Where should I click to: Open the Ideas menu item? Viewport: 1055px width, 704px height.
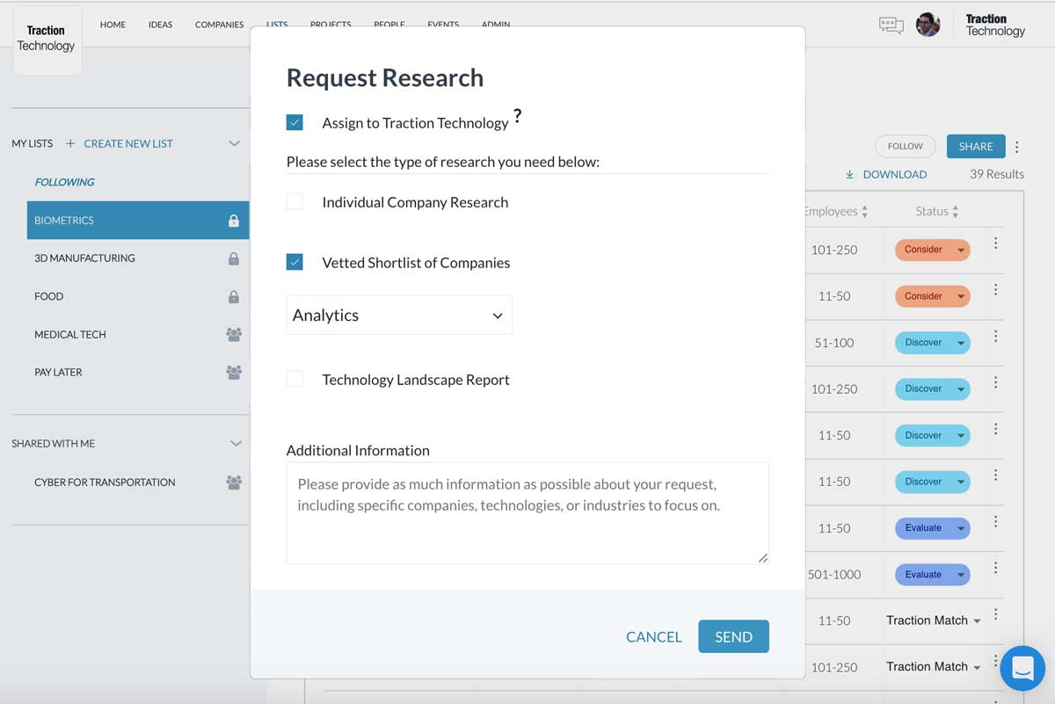160,25
